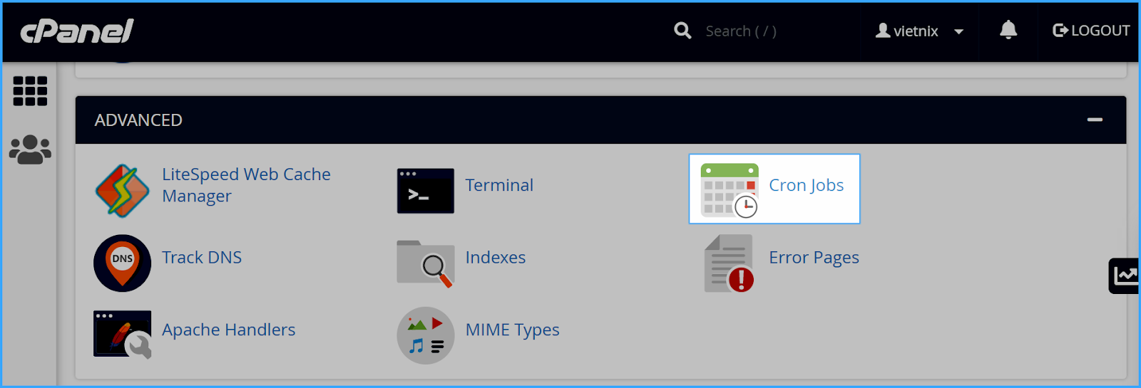Open the Track DNS pin icon
Image resolution: width=1141 pixels, height=388 pixels.
click(x=123, y=263)
